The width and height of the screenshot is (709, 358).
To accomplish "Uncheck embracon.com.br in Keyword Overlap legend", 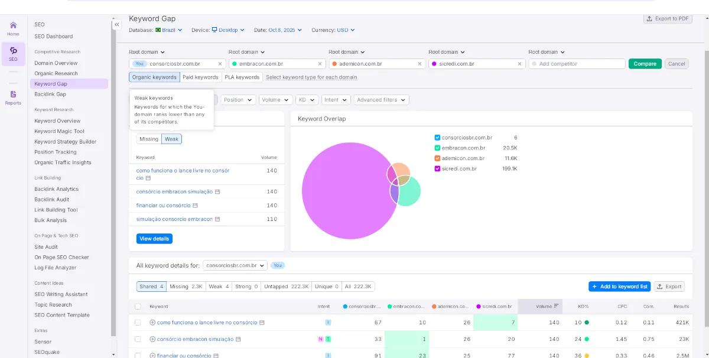I will pos(437,148).
